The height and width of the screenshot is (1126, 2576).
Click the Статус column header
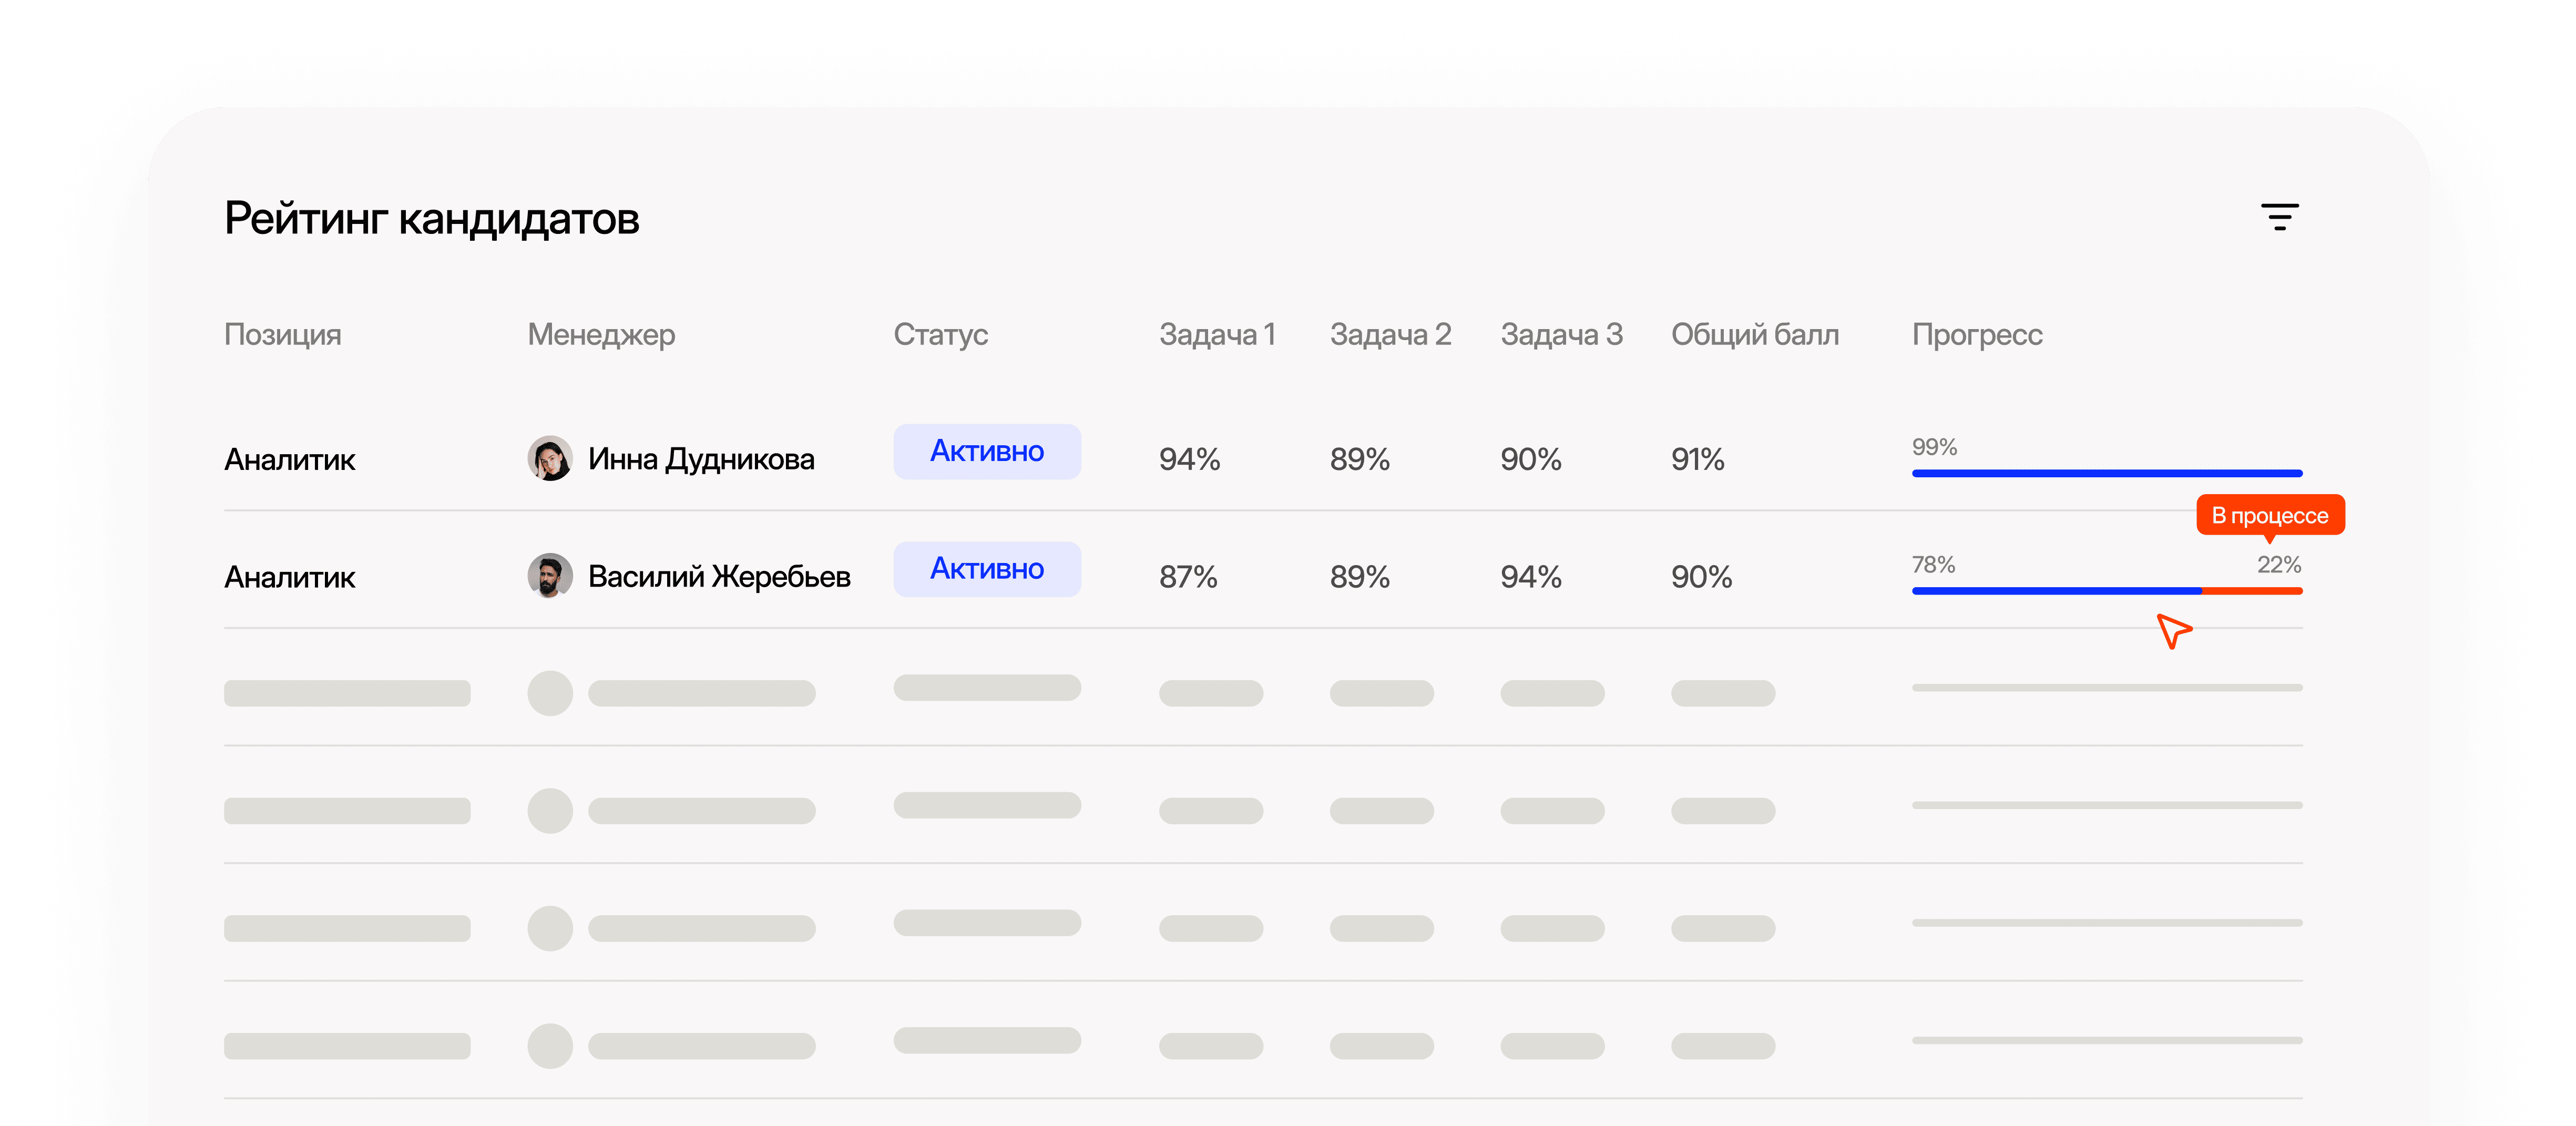tap(940, 334)
